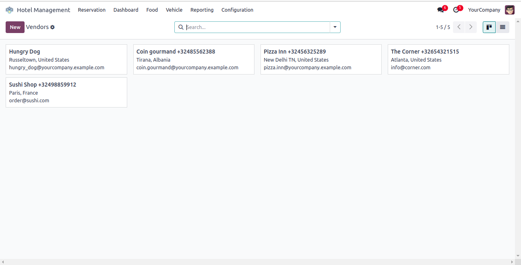Click order@sushi.com email text

click(x=29, y=101)
